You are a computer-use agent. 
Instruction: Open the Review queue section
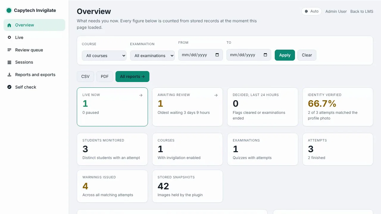pos(35,50)
